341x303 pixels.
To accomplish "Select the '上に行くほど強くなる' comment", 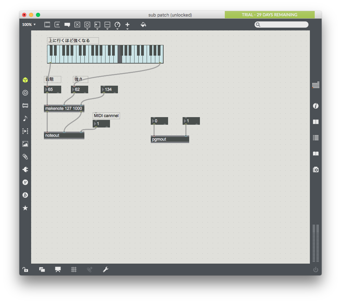I will (x=73, y=41).
